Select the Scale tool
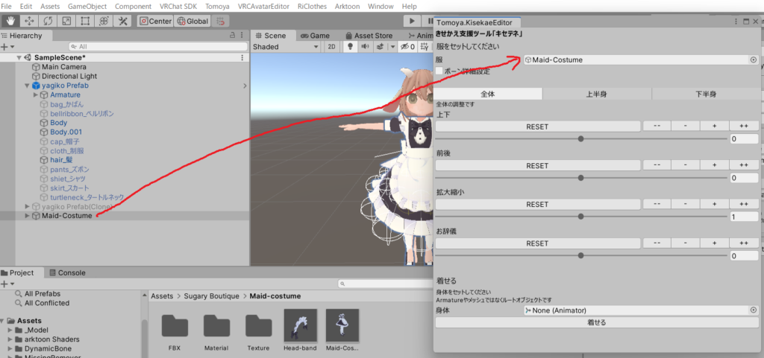Image resolution: width=764 pixels, height=358 pixels. (x=66, y=21)
